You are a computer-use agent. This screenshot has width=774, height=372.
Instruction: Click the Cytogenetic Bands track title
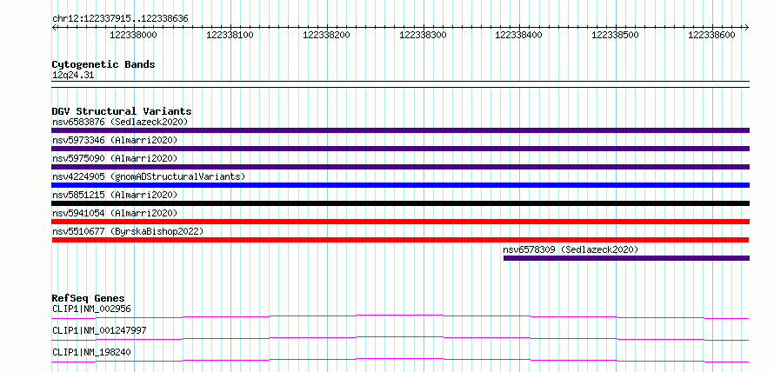coord(103,64)
